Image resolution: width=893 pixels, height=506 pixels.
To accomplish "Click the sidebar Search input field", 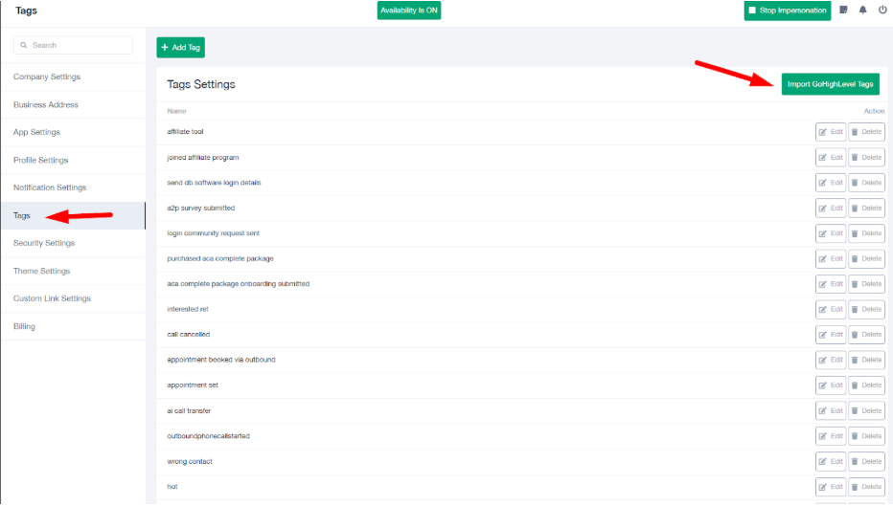I will 74,45.
